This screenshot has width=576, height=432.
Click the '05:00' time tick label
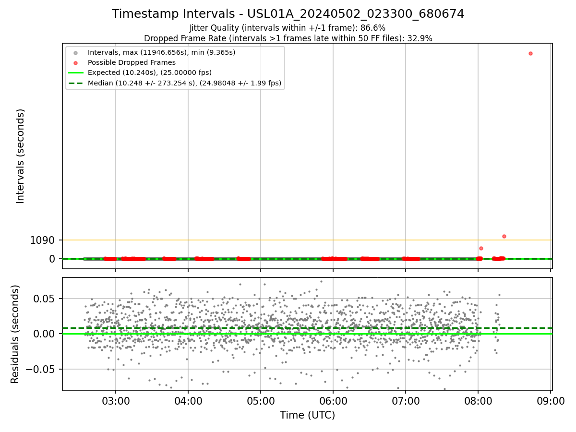261,402
